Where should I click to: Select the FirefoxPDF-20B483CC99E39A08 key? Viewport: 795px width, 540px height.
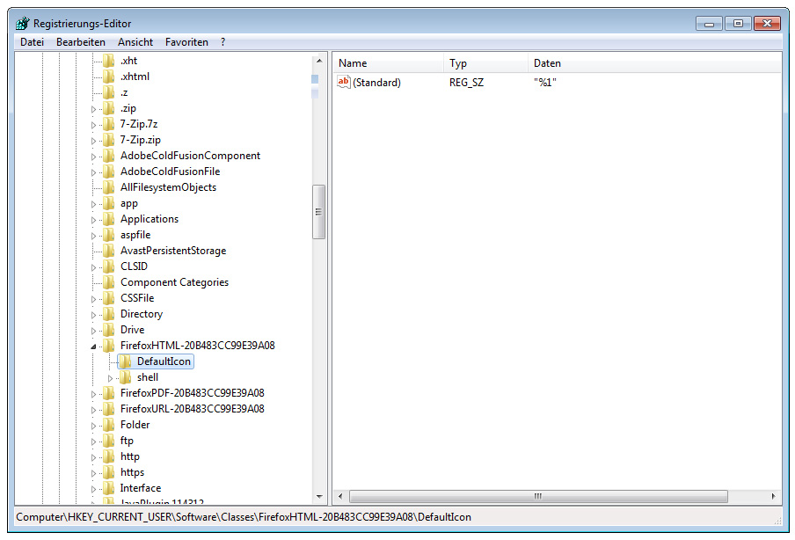click(x=192, y=393)
